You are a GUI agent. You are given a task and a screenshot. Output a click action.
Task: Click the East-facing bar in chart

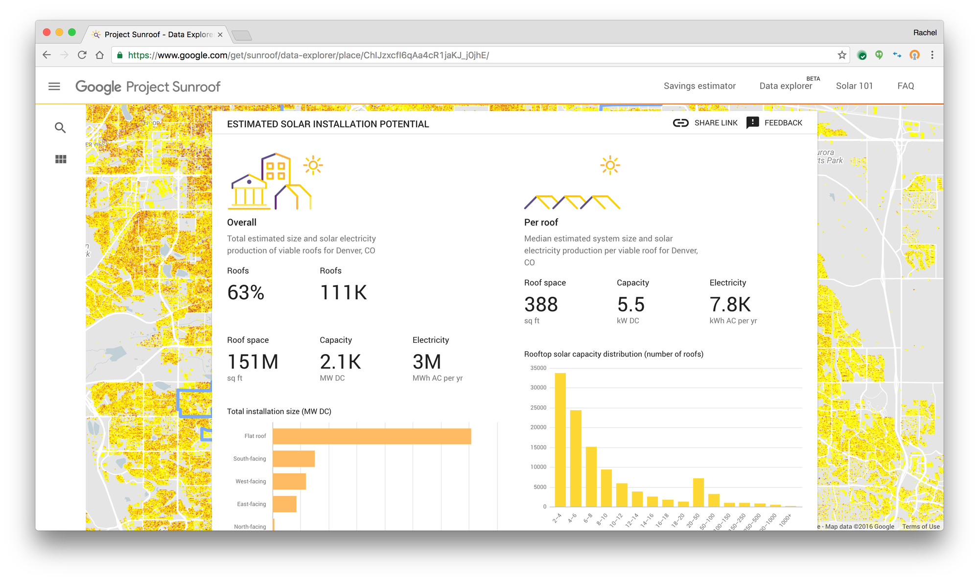pos(285,504)
